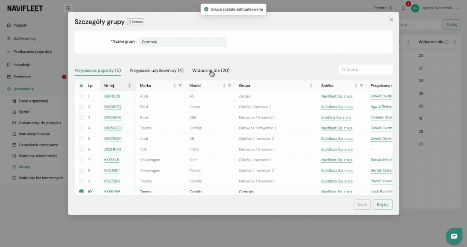Image resolution: width=467 pixels, height=247 pixels.
Task: Sort the Grupa column
Action: tap(311, 86)
